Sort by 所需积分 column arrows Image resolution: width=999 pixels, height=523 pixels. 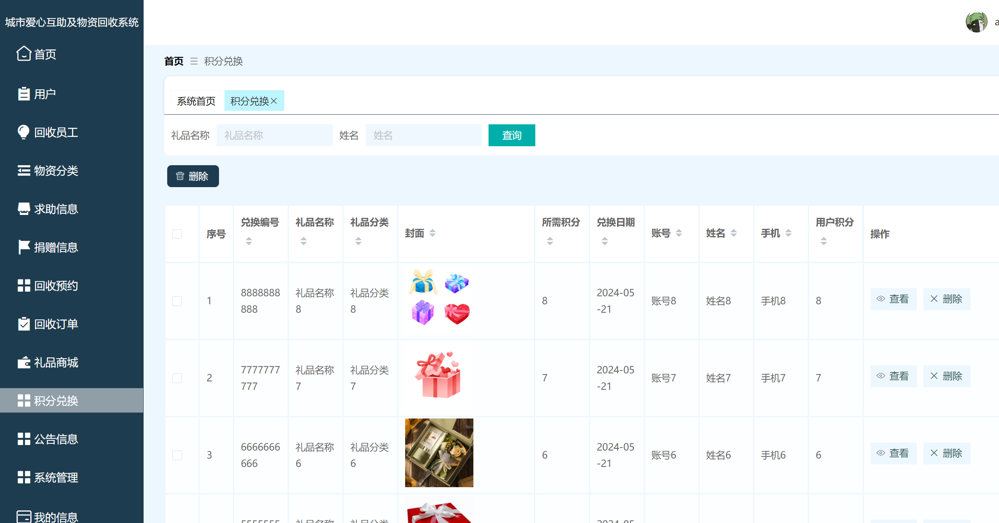(x=550, y=241)
